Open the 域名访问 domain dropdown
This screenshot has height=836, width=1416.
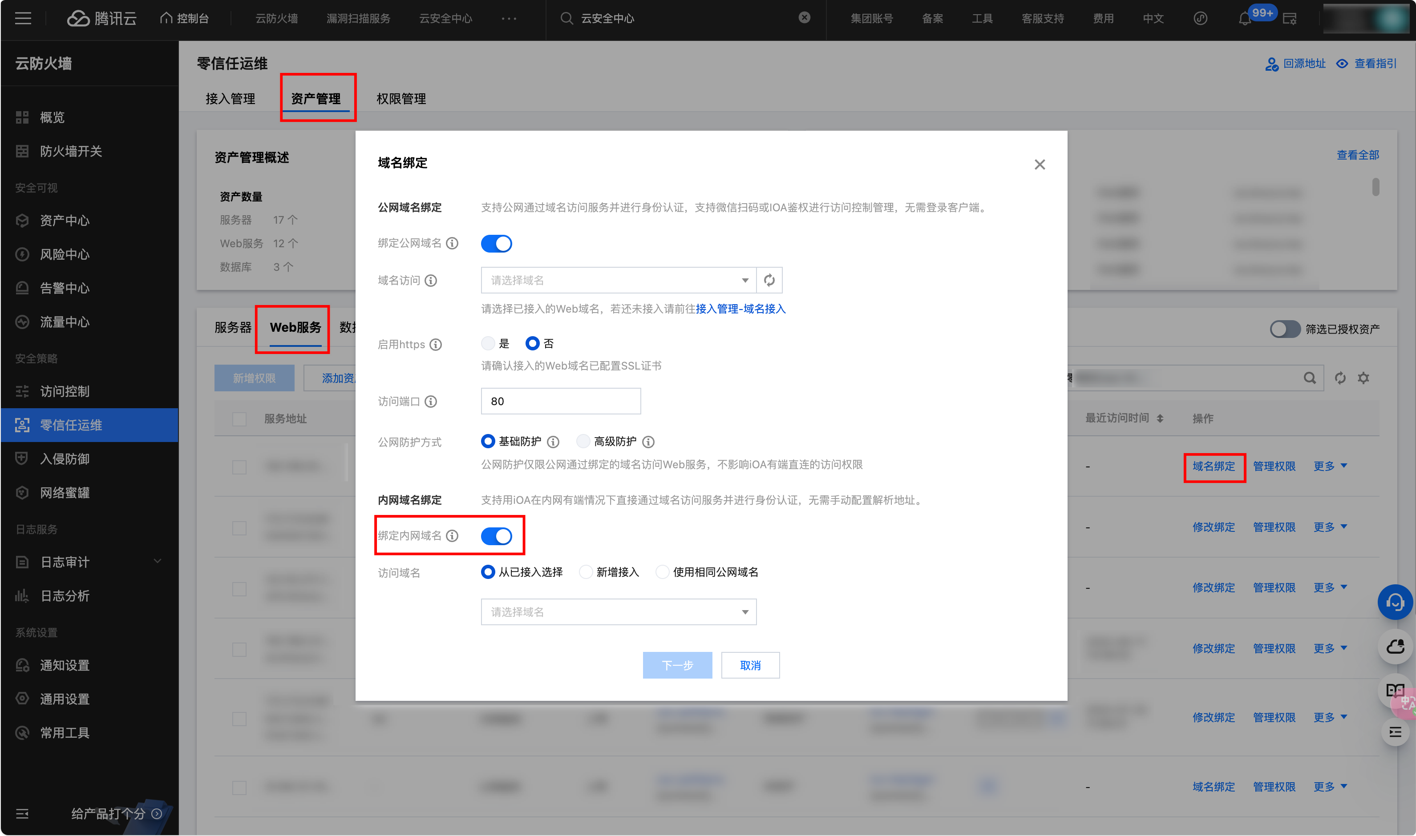(619, 280)
